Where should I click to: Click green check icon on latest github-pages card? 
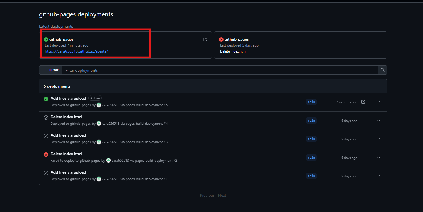(46, 40)
